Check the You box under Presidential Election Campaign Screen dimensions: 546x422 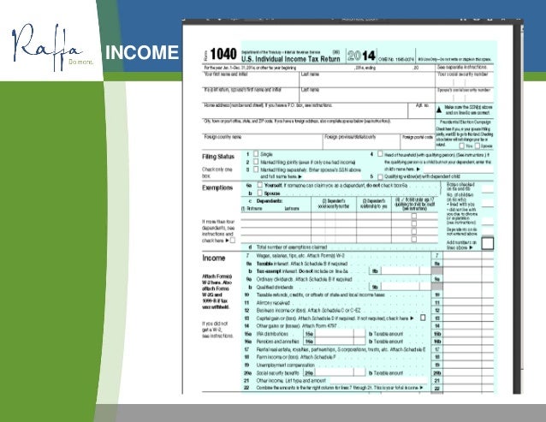(x=462, y=146)
